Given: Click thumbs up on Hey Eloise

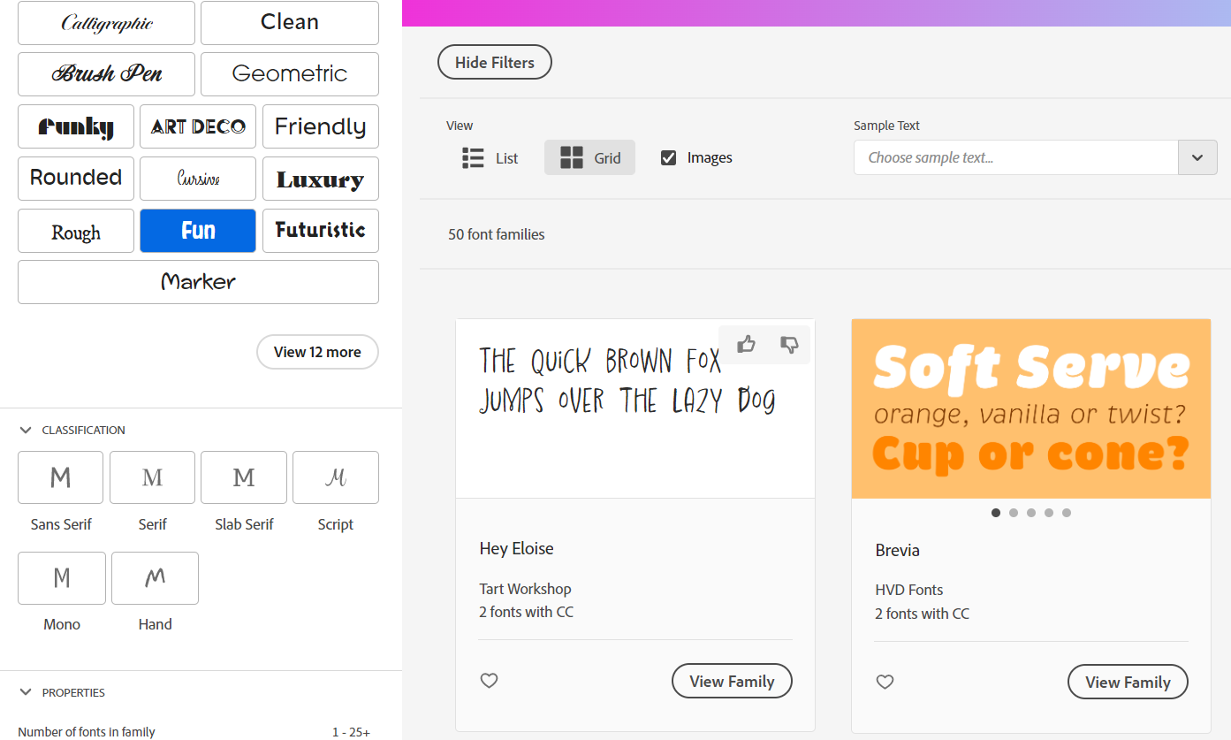Looking at the screenshot, I should [746, 344].
